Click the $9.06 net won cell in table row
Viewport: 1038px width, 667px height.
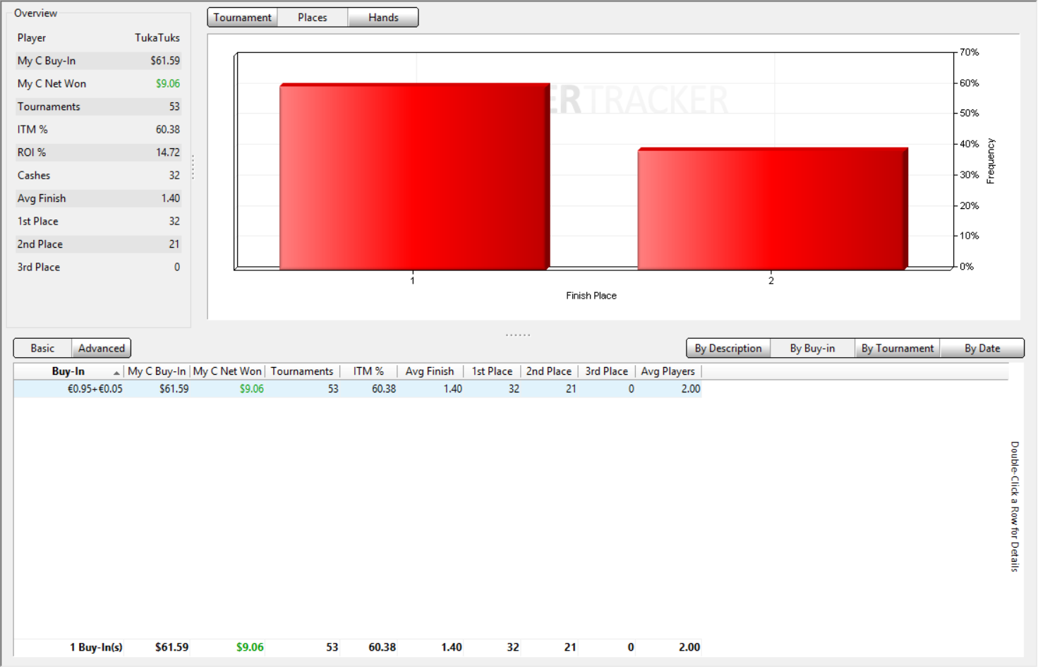point(251,389)
